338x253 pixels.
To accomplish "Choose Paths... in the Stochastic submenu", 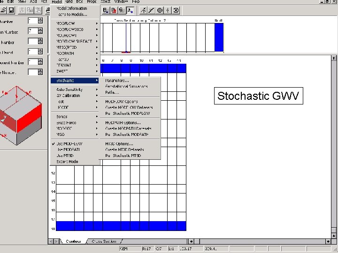I will point(130,92).
